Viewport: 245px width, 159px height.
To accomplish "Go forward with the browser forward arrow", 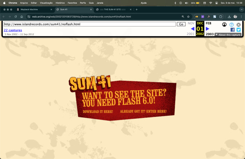I will click(10, 17).
